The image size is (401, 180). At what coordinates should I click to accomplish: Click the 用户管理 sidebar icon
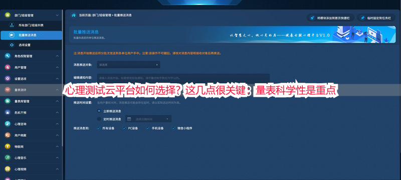(x=8, y=67)
